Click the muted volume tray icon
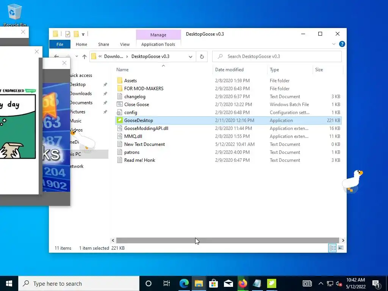The width and height of the screenshot is (388, 291). point(339,283)
